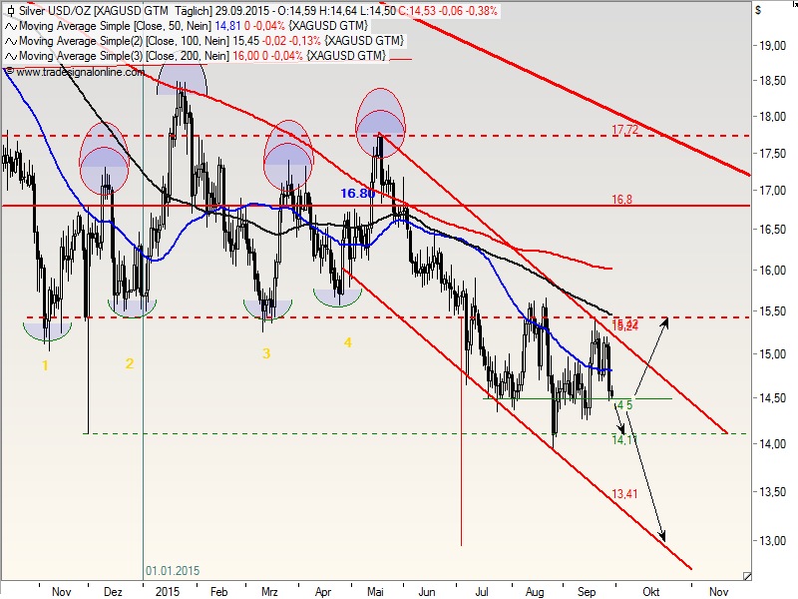
Task: Click the 13,00 price axis label
Action: tap(772, 541)
